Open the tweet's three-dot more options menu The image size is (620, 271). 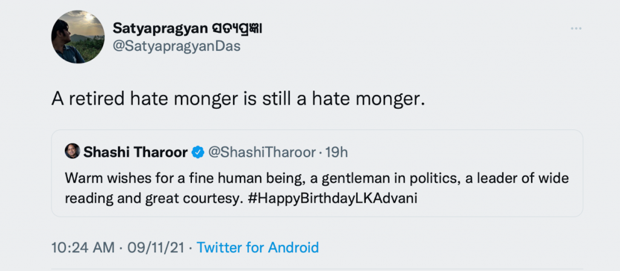coord(576,29)
